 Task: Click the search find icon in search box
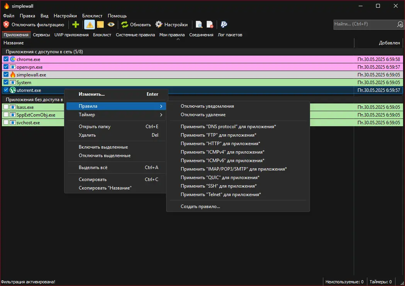click(400, 24)
